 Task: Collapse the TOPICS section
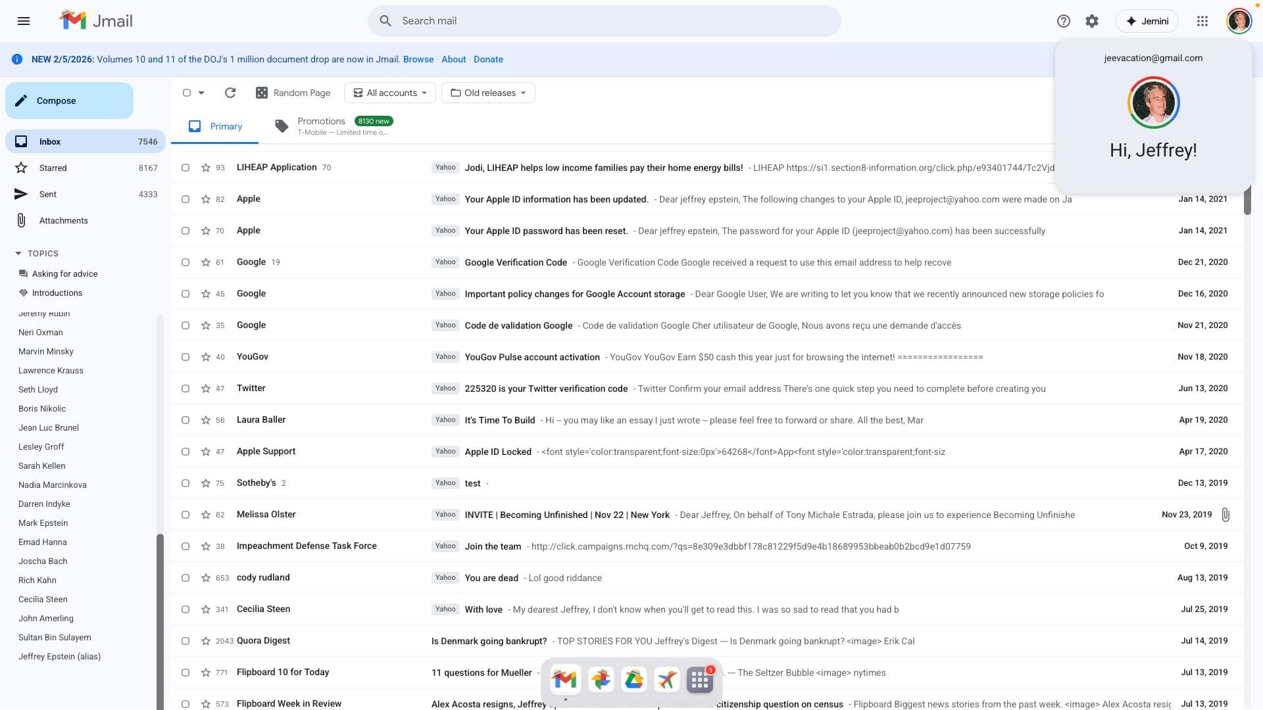click(x=37, y=254)
